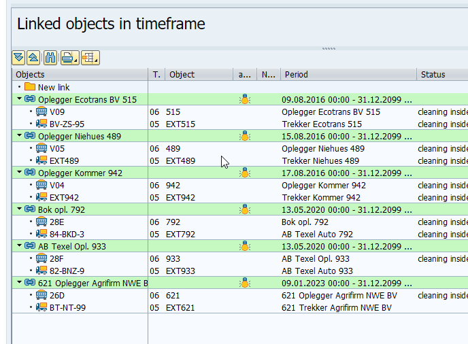Collapse the 621 Oplegger Agrifirm NWE node

tap(20, 282)
